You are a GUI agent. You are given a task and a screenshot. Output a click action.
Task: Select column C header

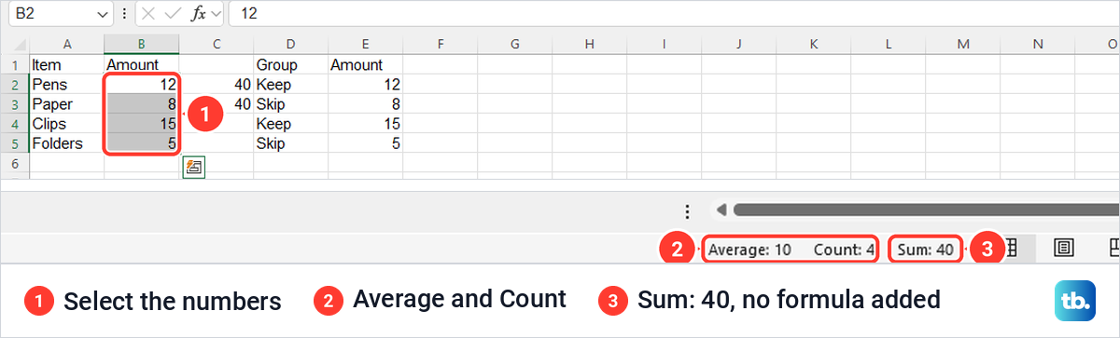click(x=217, y=45)
